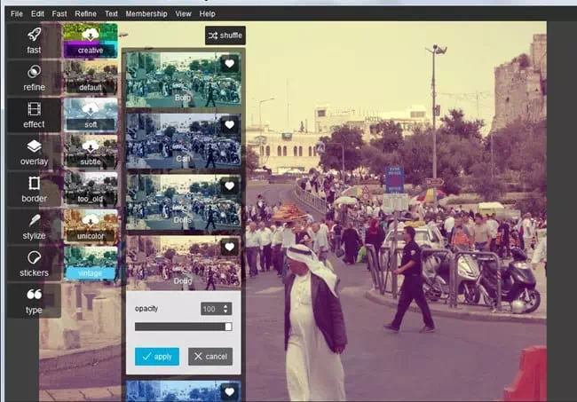Select the border tool
Image resolution: width=577 pixels, height=402 pixels.
tap(34, 189)
